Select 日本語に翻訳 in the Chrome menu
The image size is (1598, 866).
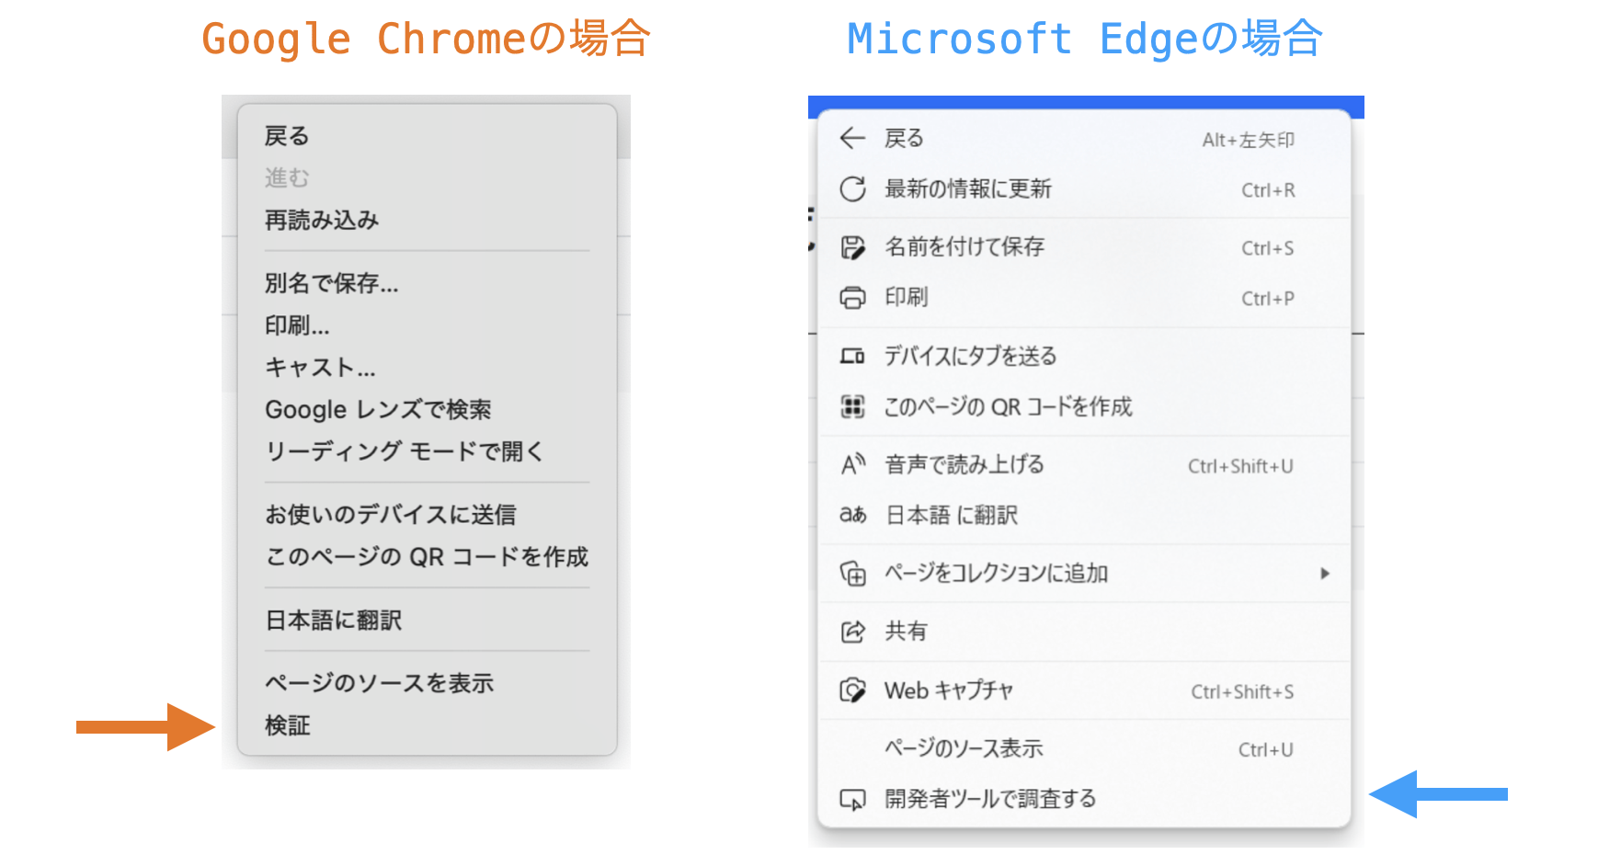333,621
